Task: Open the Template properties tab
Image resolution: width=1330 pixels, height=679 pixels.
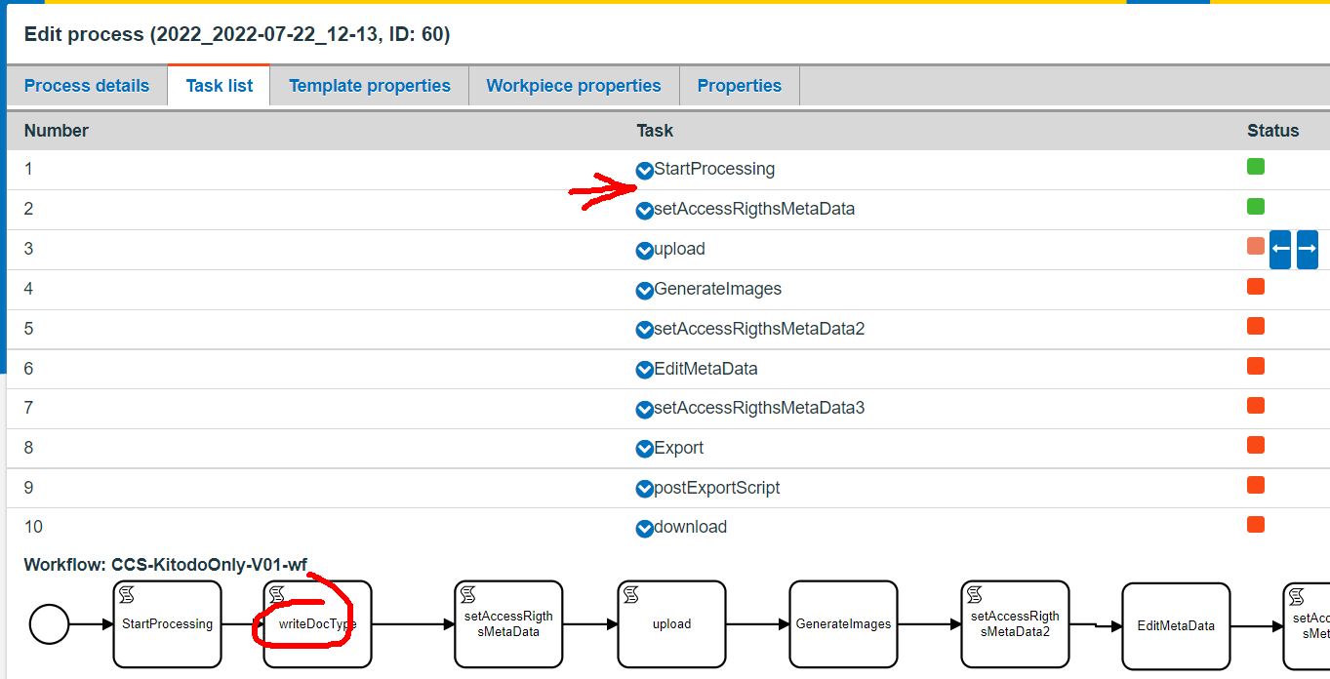Action: (x=369, y=85)
